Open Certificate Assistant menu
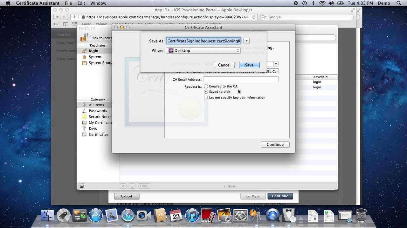This screenshot has width=407, height=228. coord(38,3)
